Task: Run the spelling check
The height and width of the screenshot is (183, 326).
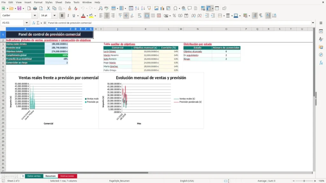Action: coord(106,8)
